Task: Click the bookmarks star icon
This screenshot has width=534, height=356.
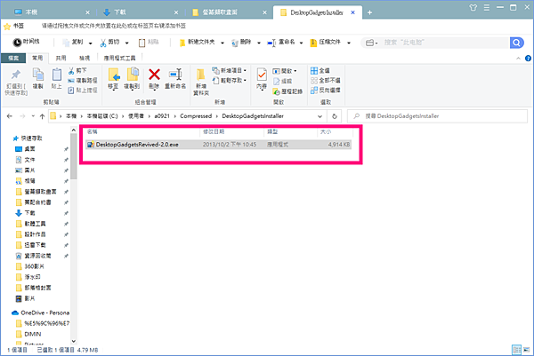Action: pyautogui.click(x=7, y=27)
